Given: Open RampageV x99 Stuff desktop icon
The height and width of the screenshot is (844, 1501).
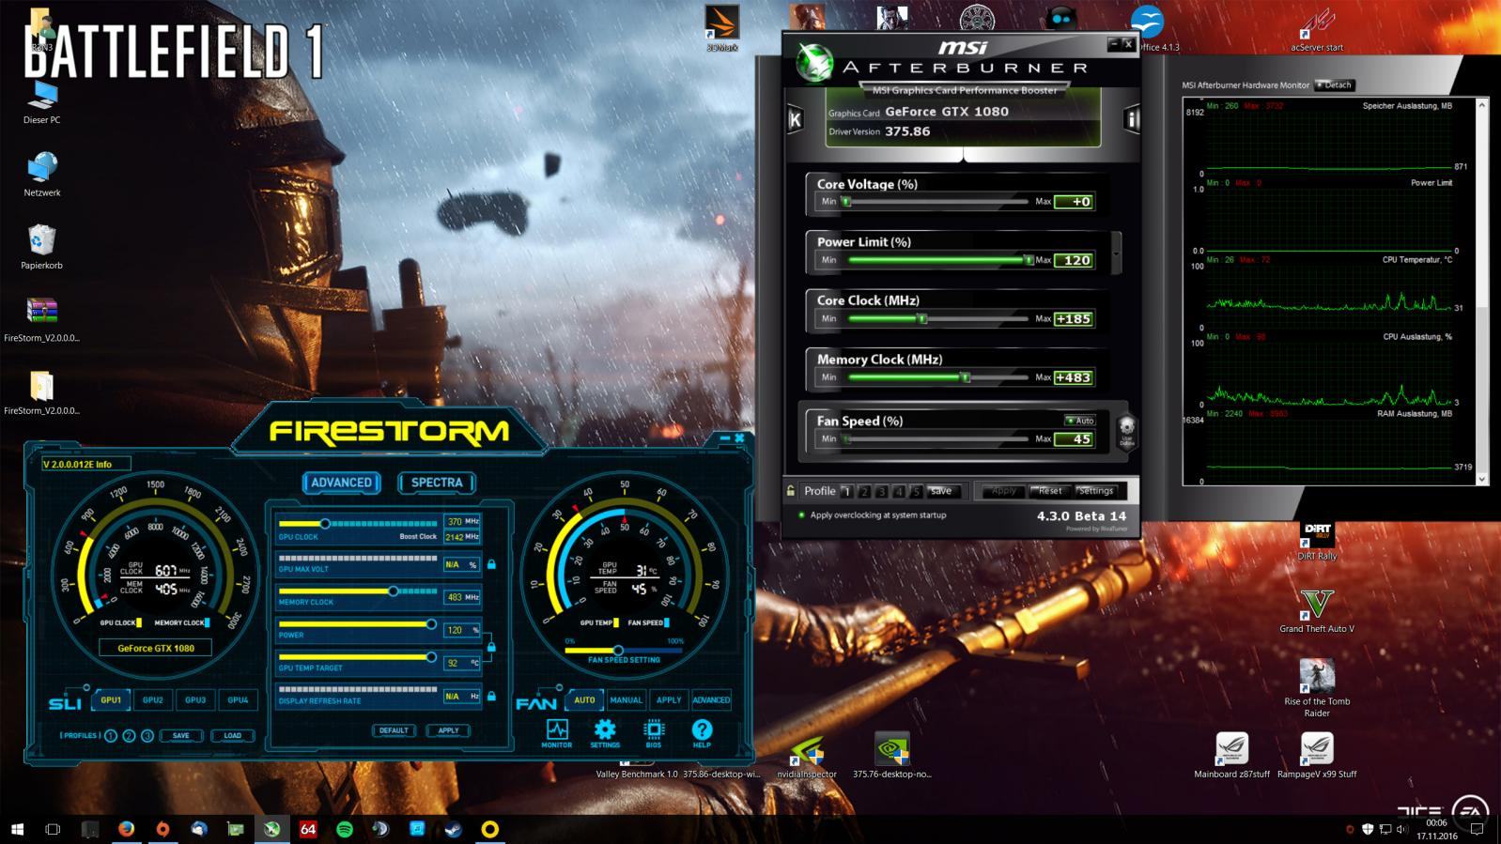Looking at the screenshot, I should tap(1317, 756).
